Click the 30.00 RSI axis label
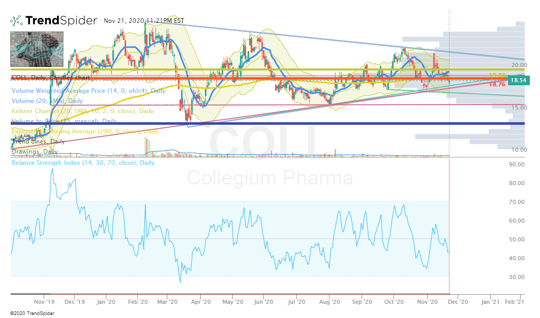This screenshot has width=540, height=318. 517,277
